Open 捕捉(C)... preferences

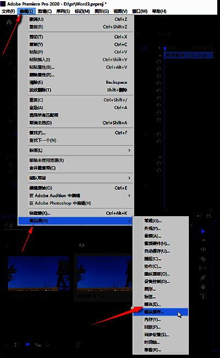(x=161, y=259)
